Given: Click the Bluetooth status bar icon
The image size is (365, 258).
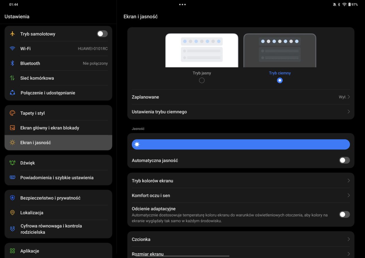Looking at the screenshot, I should tap(339, 5).
